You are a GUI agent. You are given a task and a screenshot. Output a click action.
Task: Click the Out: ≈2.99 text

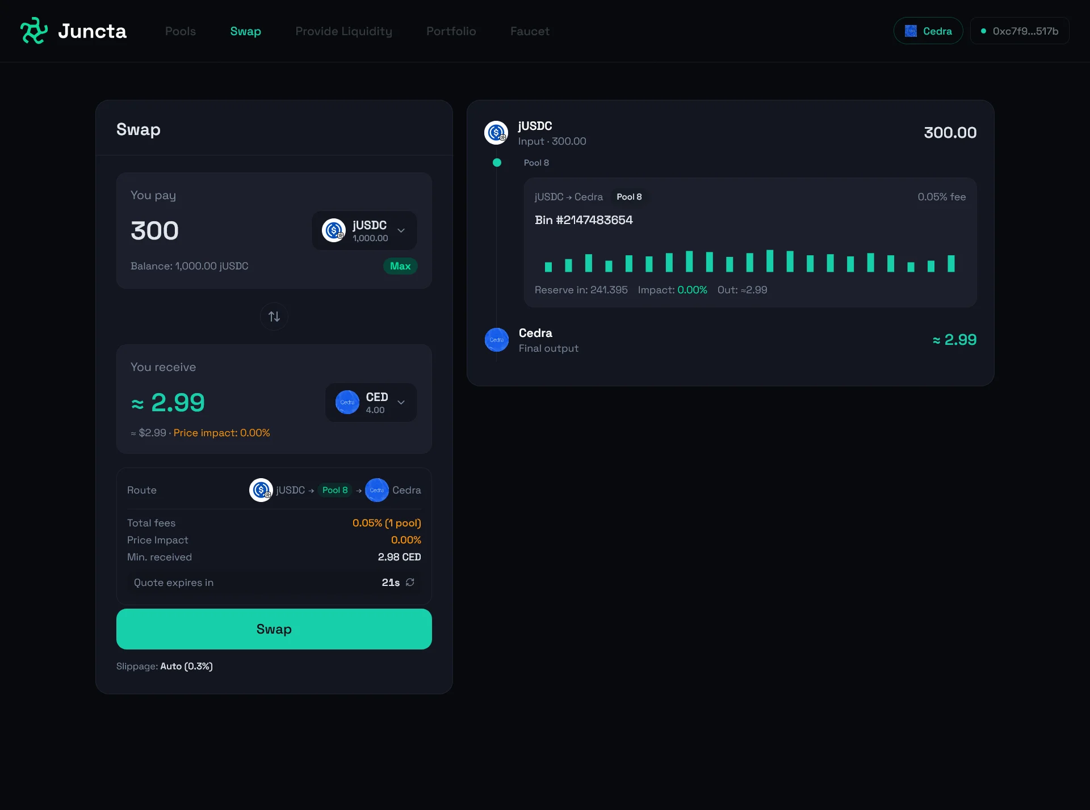tap(743, 290)
